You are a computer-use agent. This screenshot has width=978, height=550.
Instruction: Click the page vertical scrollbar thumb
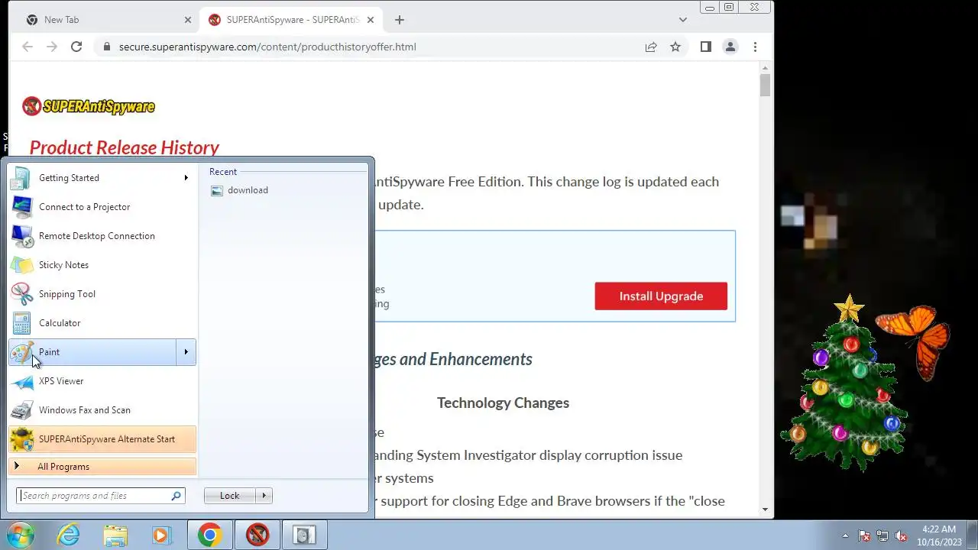coord(765,85)
